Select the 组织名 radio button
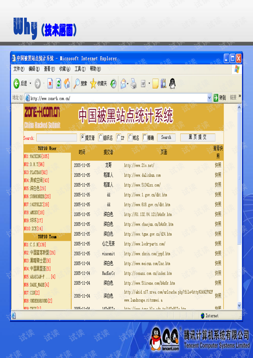The height and width of the screenshot is (358, 253). [x=100, y=137]
